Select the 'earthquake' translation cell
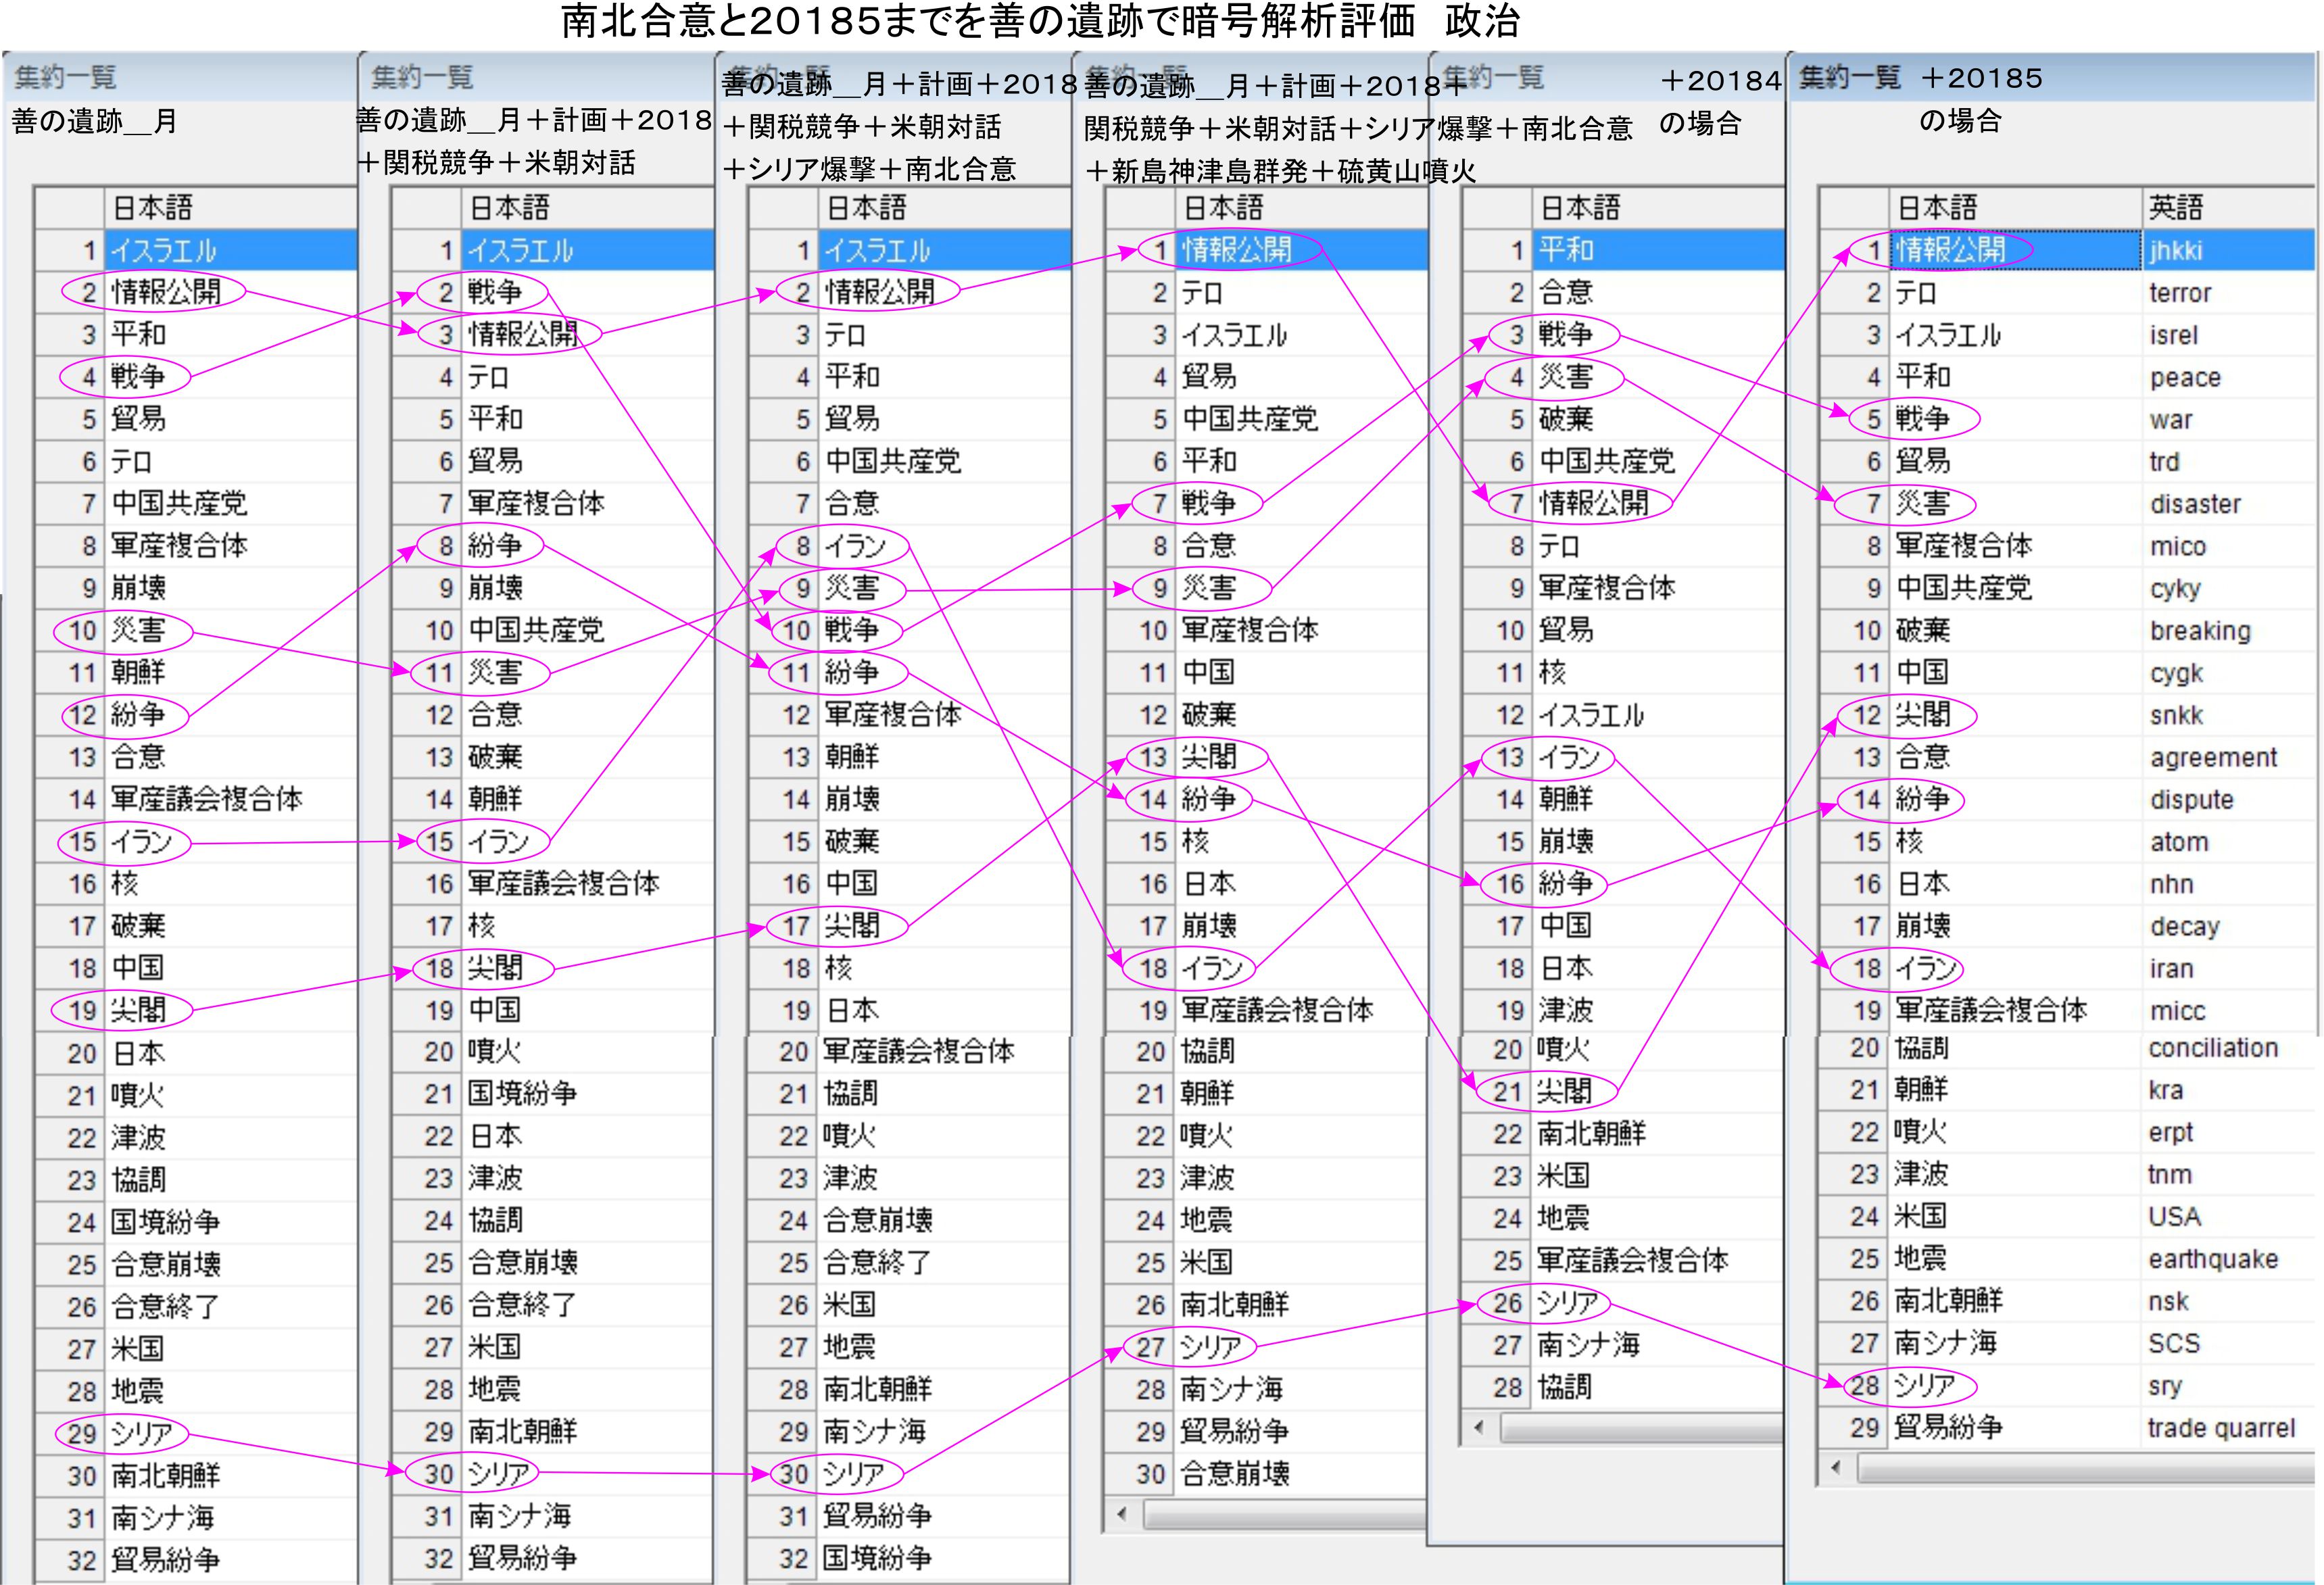 point(2212,1259)
